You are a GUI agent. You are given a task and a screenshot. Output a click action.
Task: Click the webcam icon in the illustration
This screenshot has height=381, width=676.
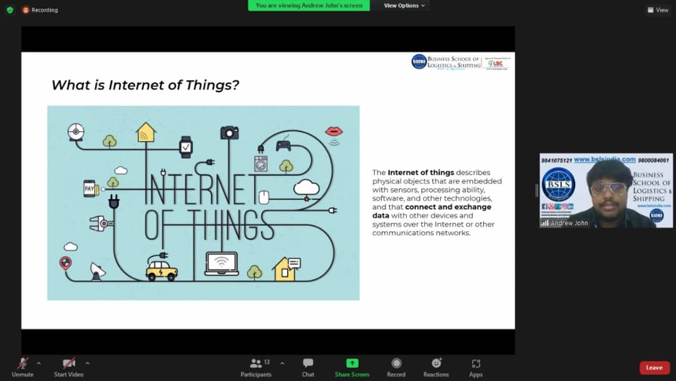(x=76, y=132)
